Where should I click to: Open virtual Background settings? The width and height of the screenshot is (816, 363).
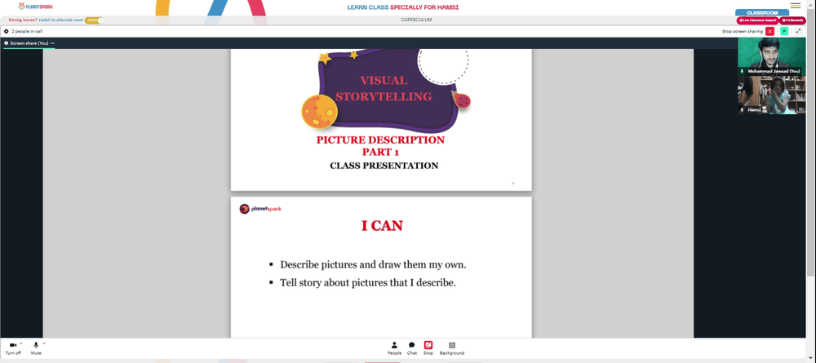[452, 348]
